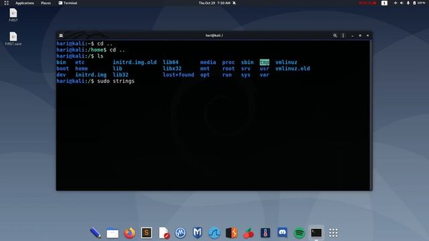Click the 'vmlinuz.old' entry in terminal
This screenshot has height=241, width=429.
click(x=292, y=68)
